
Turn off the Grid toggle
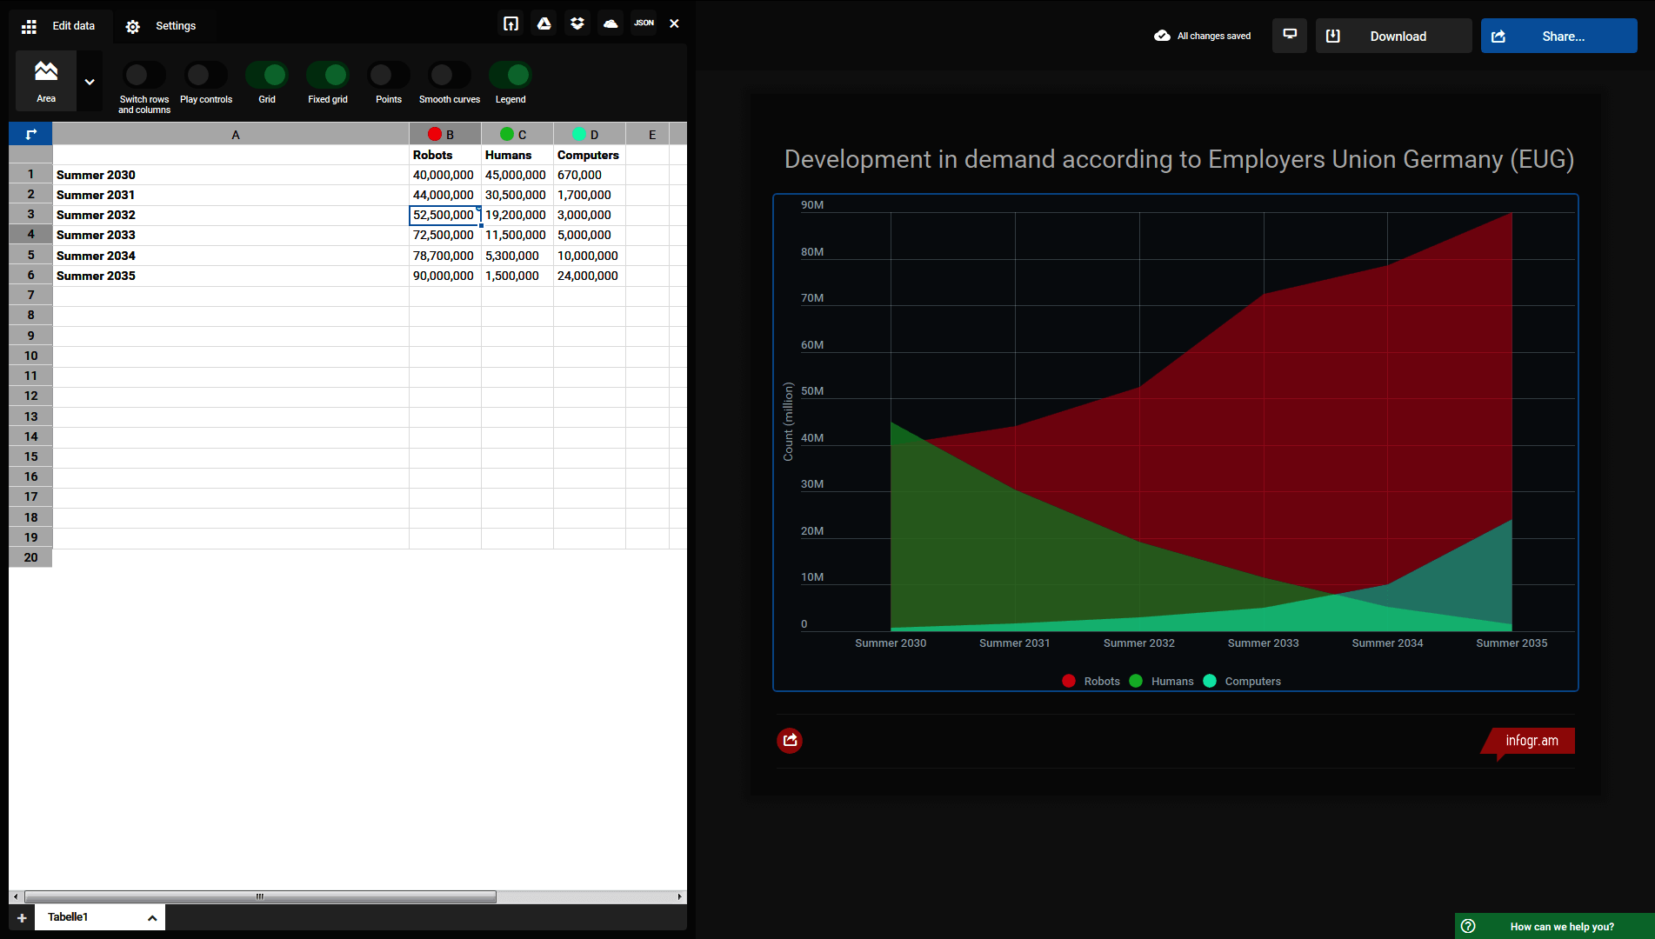tap(267, 76)
